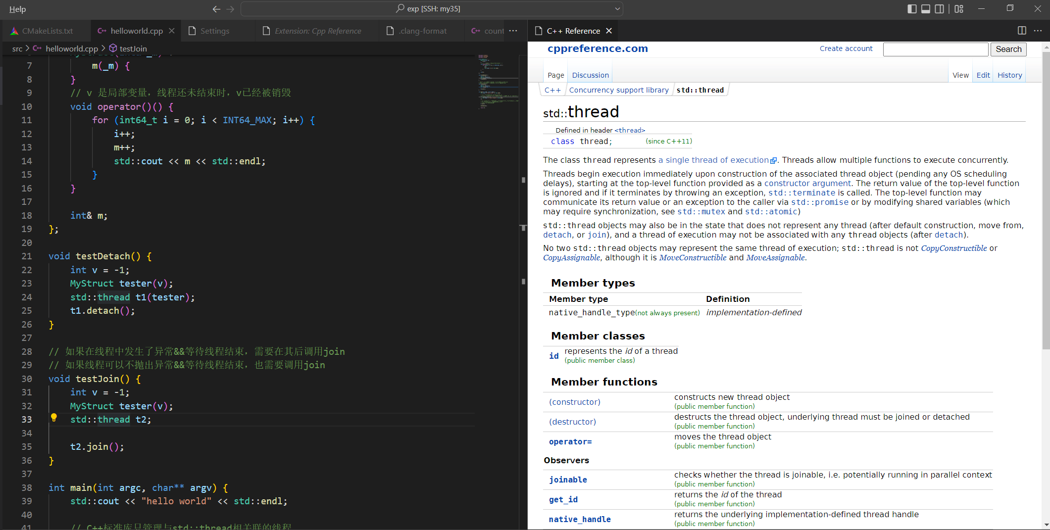The height and width of the screenshot is (530, 1050).
Task: Open the more actions menu in the reference editor
Action: (1039, 31)
